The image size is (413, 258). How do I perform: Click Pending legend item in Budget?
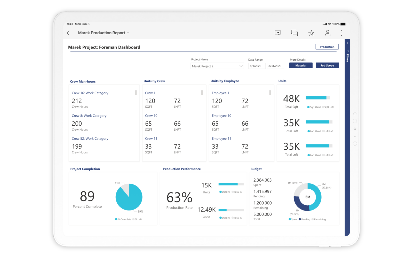[304, 219]
